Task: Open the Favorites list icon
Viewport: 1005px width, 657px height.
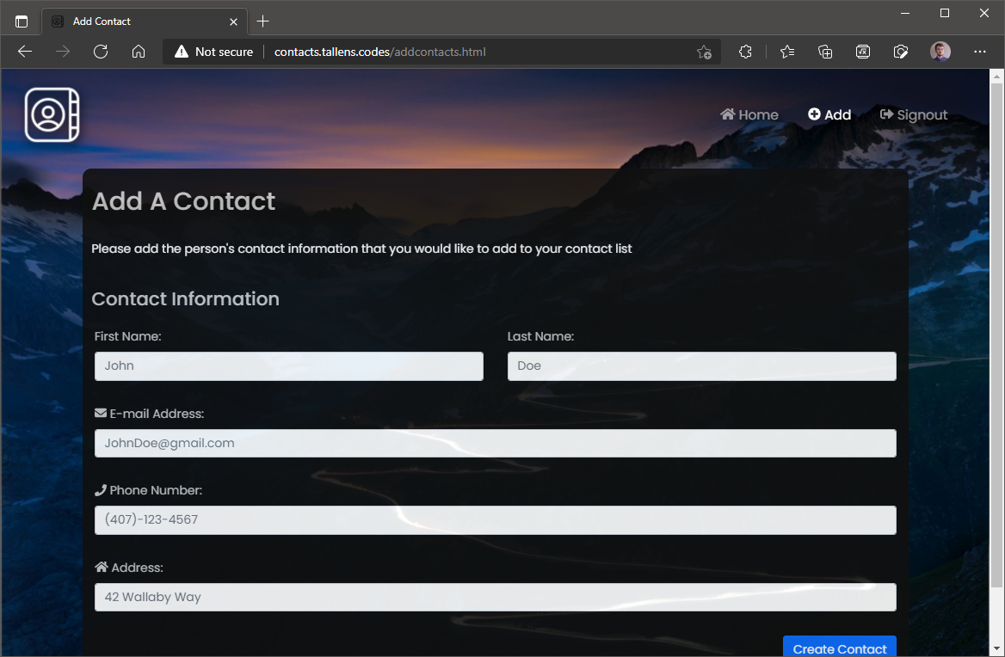Action: (x=786, y=52)
